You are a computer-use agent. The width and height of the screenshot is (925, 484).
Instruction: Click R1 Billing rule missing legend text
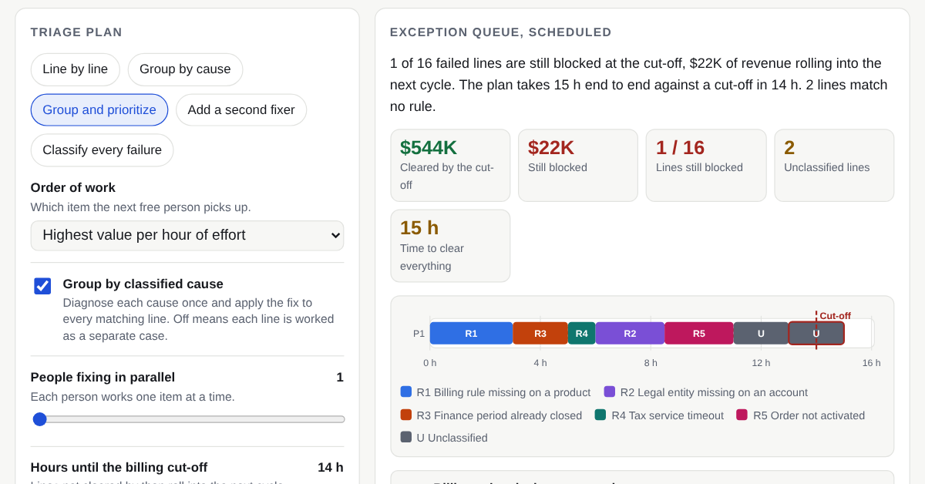503,392
